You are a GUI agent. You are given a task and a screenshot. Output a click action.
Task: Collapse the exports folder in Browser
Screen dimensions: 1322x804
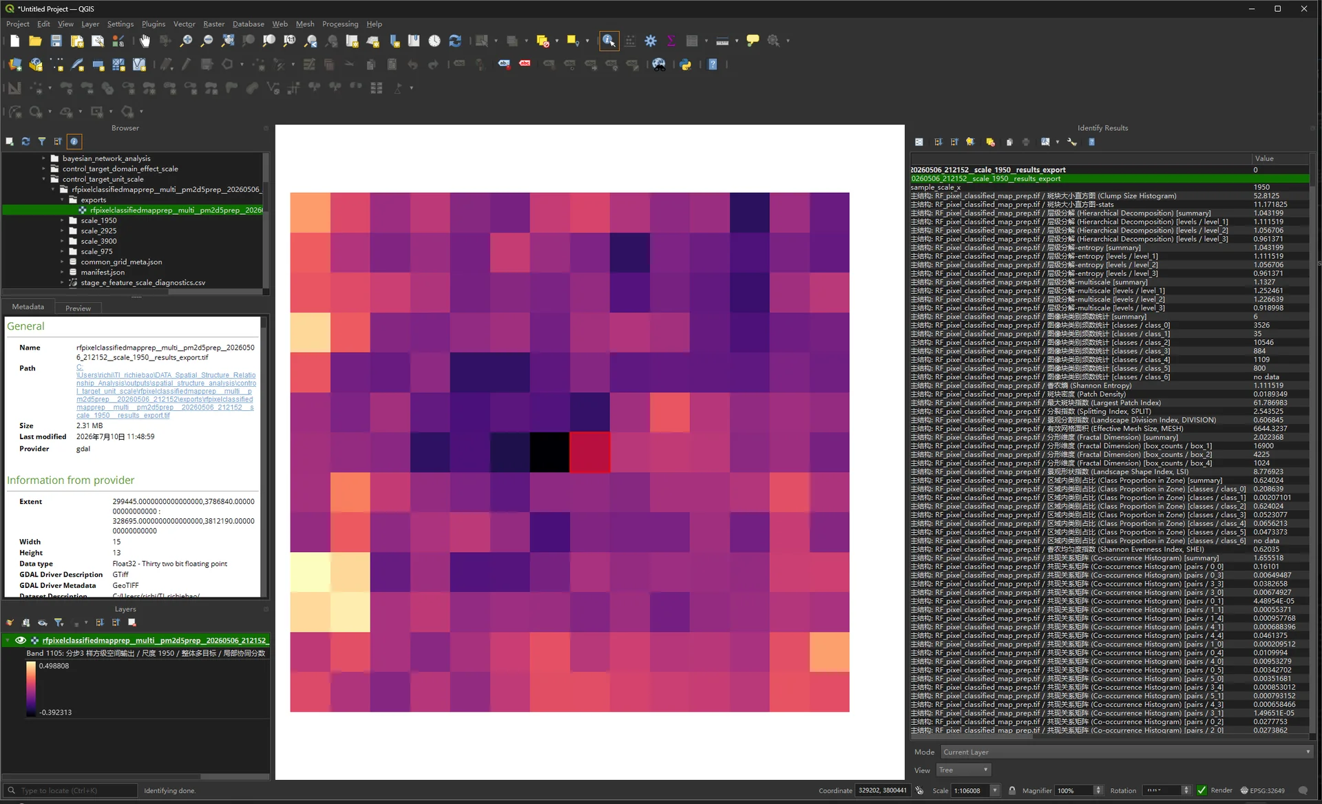[x=62, y=200]
